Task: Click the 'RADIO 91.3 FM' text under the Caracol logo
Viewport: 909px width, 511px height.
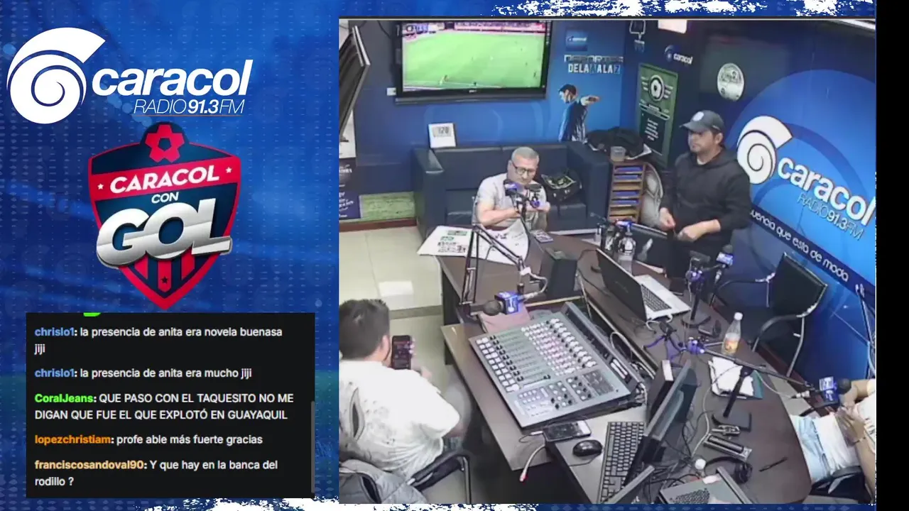Action: pyautogui.click(x=189, y=106)
